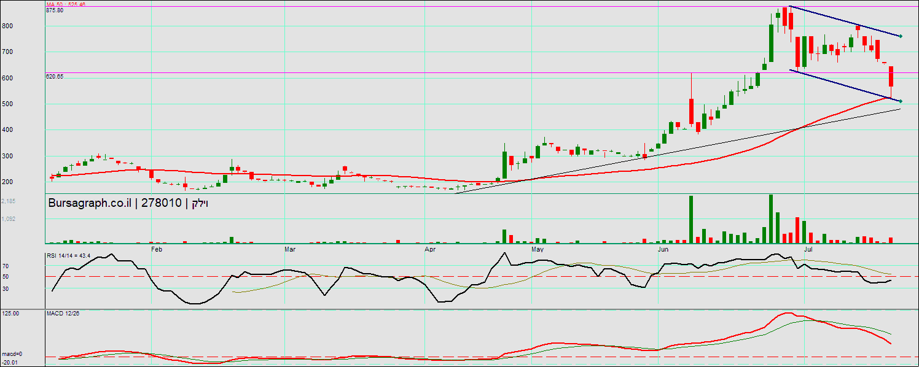The image size is (919, 367).
Task: Select the 620.65 support level label
Action: click(55, 77)
